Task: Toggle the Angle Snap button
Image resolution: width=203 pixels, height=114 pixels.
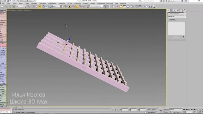Action: click(x=77, y=6)
